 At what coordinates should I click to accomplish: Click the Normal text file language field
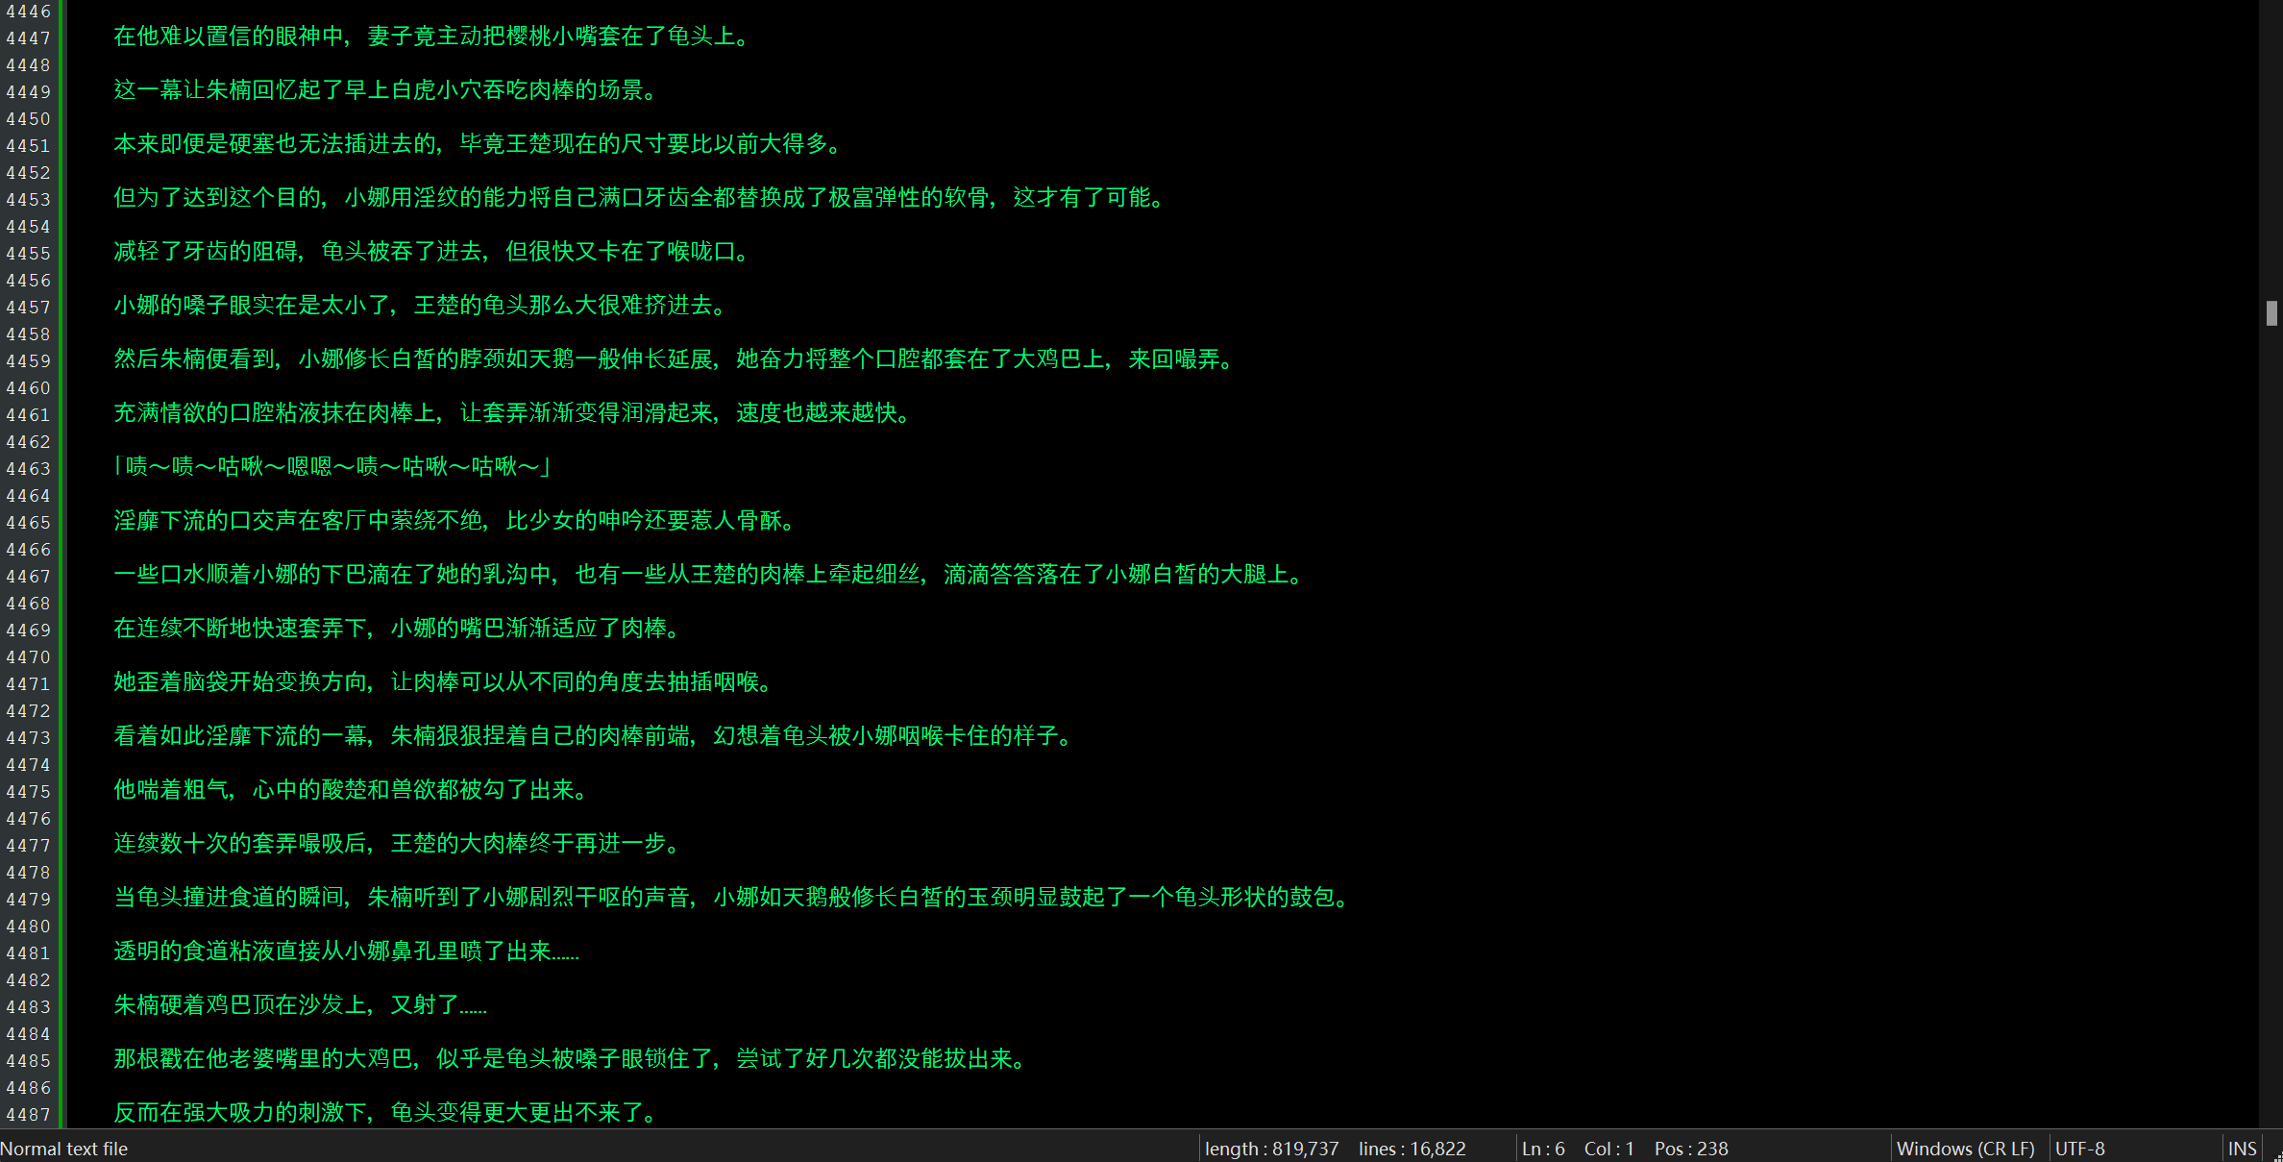coord(64,1149)
